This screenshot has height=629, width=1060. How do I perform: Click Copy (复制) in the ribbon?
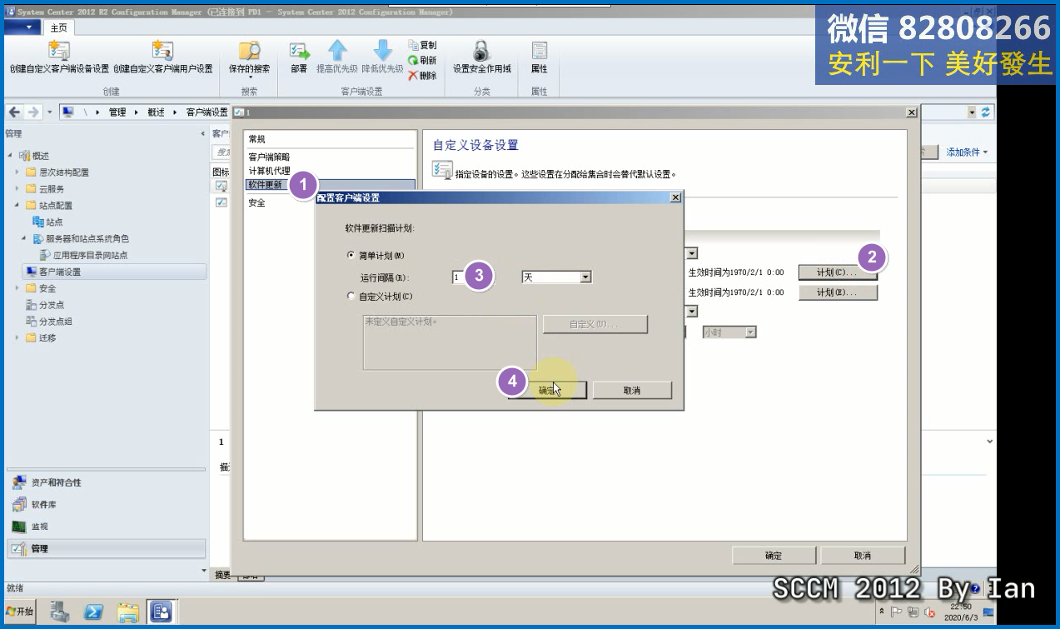pos(422,45)
